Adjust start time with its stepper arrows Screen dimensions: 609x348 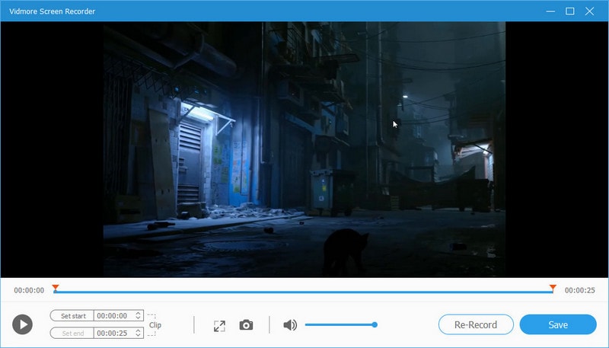pyautogui.click(x=139, y=316)
